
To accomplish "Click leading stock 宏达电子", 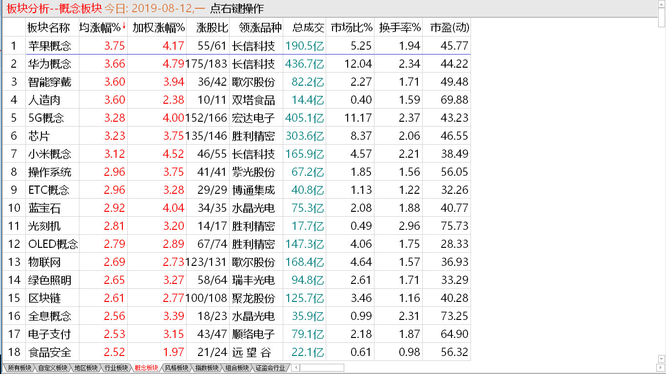I will click(254, 118).
